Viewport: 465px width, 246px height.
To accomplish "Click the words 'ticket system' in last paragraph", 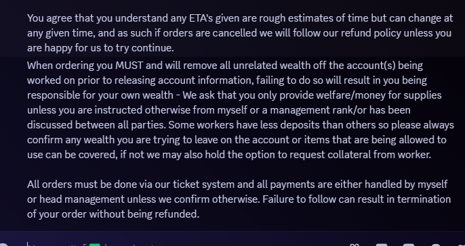I will 204,184.
